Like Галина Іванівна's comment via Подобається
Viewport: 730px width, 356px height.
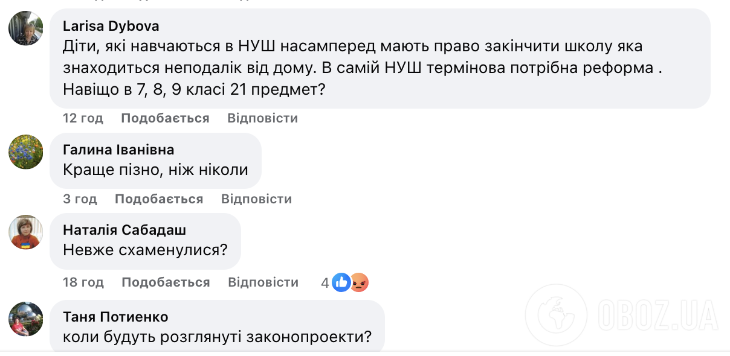(158, 198)
